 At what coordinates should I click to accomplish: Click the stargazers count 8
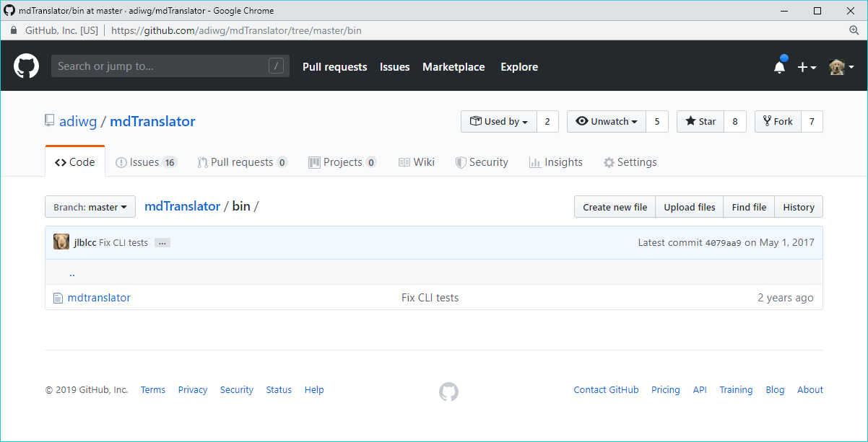tap(735, 122)
